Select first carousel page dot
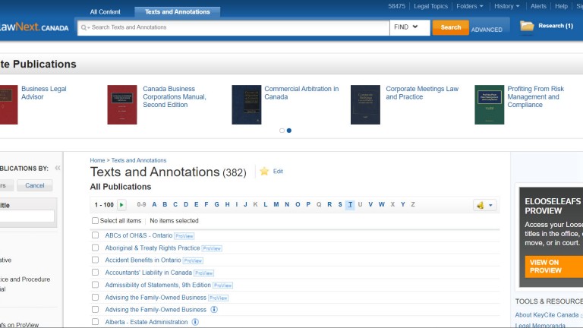 (x=282, y=131)
